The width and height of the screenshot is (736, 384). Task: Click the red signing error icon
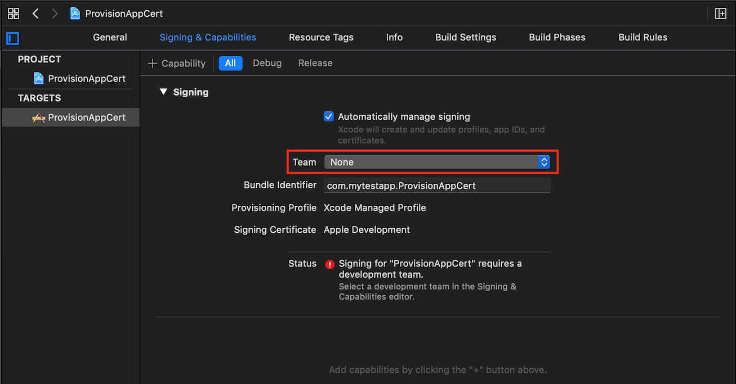(x=329, y=264)
